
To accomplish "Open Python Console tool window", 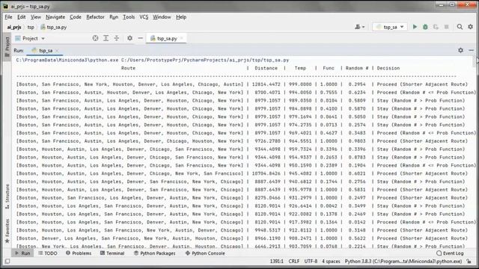I will click(205, 253).
